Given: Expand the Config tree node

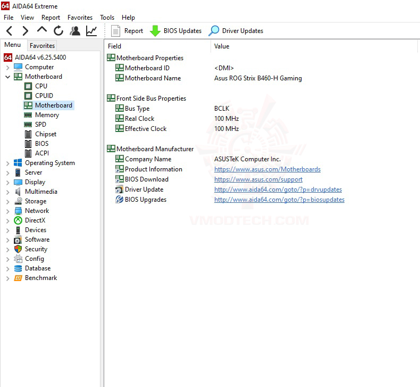Looking at the screenshot, I should pyautogui.click(x=8, y=259).
